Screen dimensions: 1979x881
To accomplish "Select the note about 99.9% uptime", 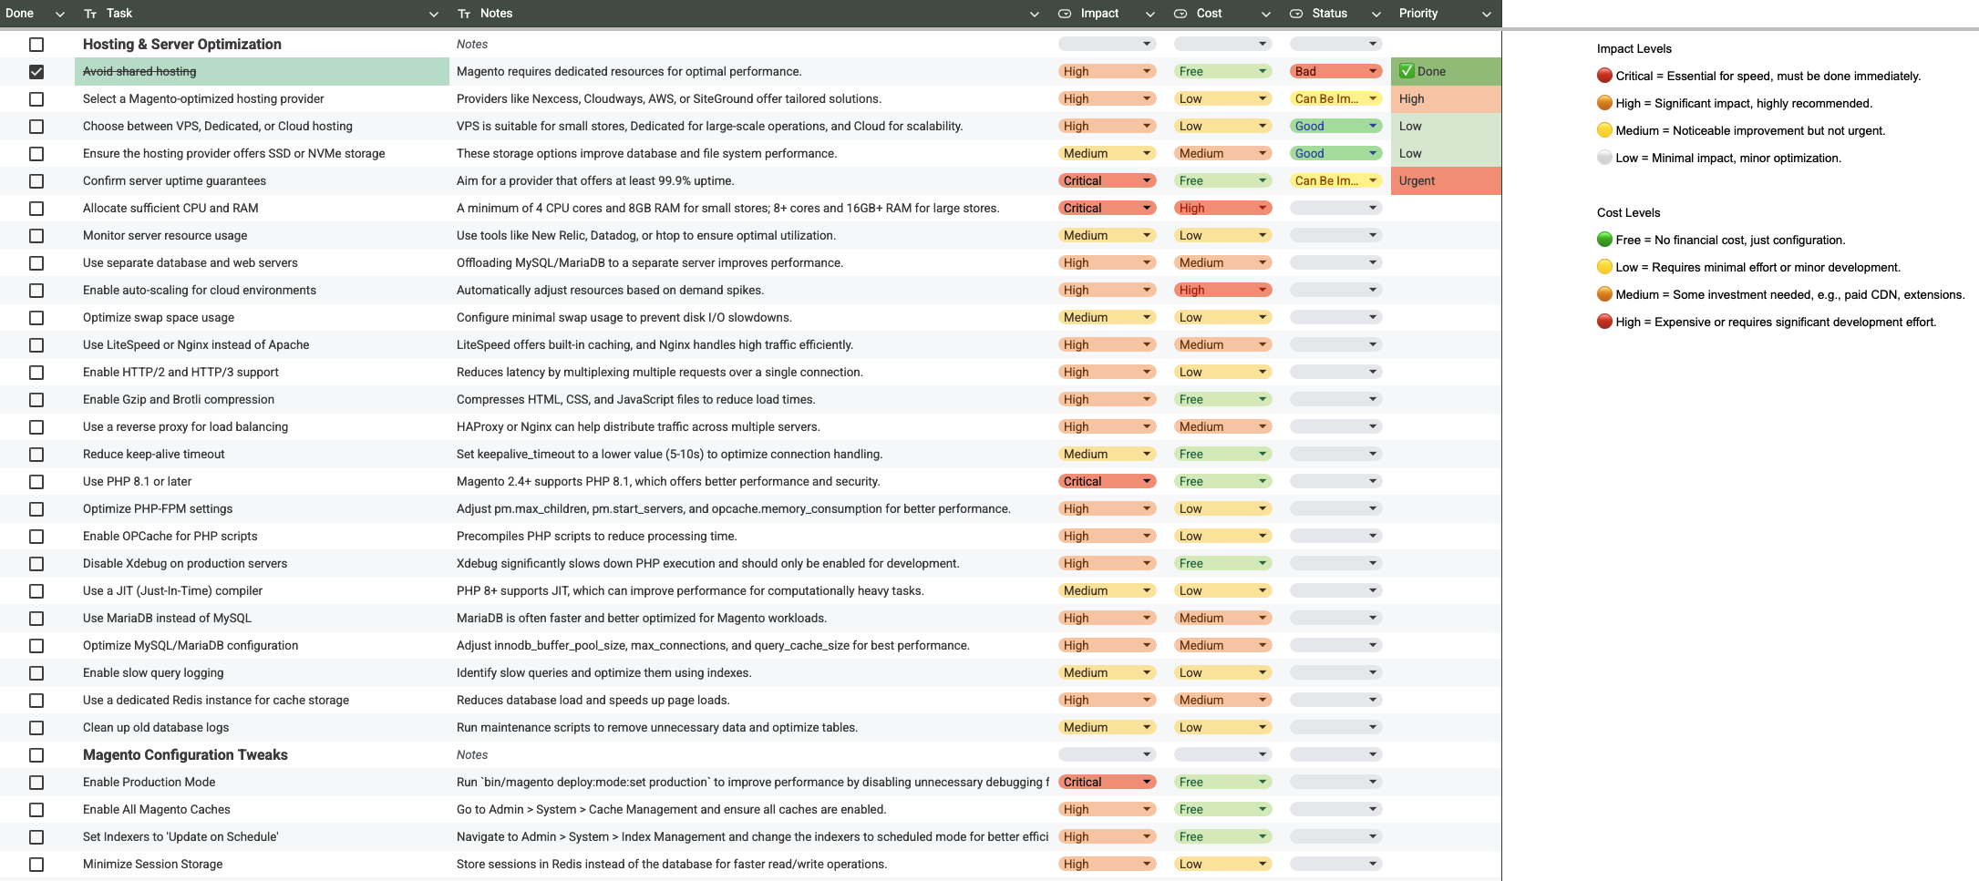I will (595, 180).
